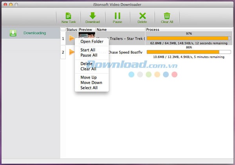The image size is (235, 165).
Task: Click the orange play status icon in row 1
Action: pyautogui.click(x=72, y=38)
